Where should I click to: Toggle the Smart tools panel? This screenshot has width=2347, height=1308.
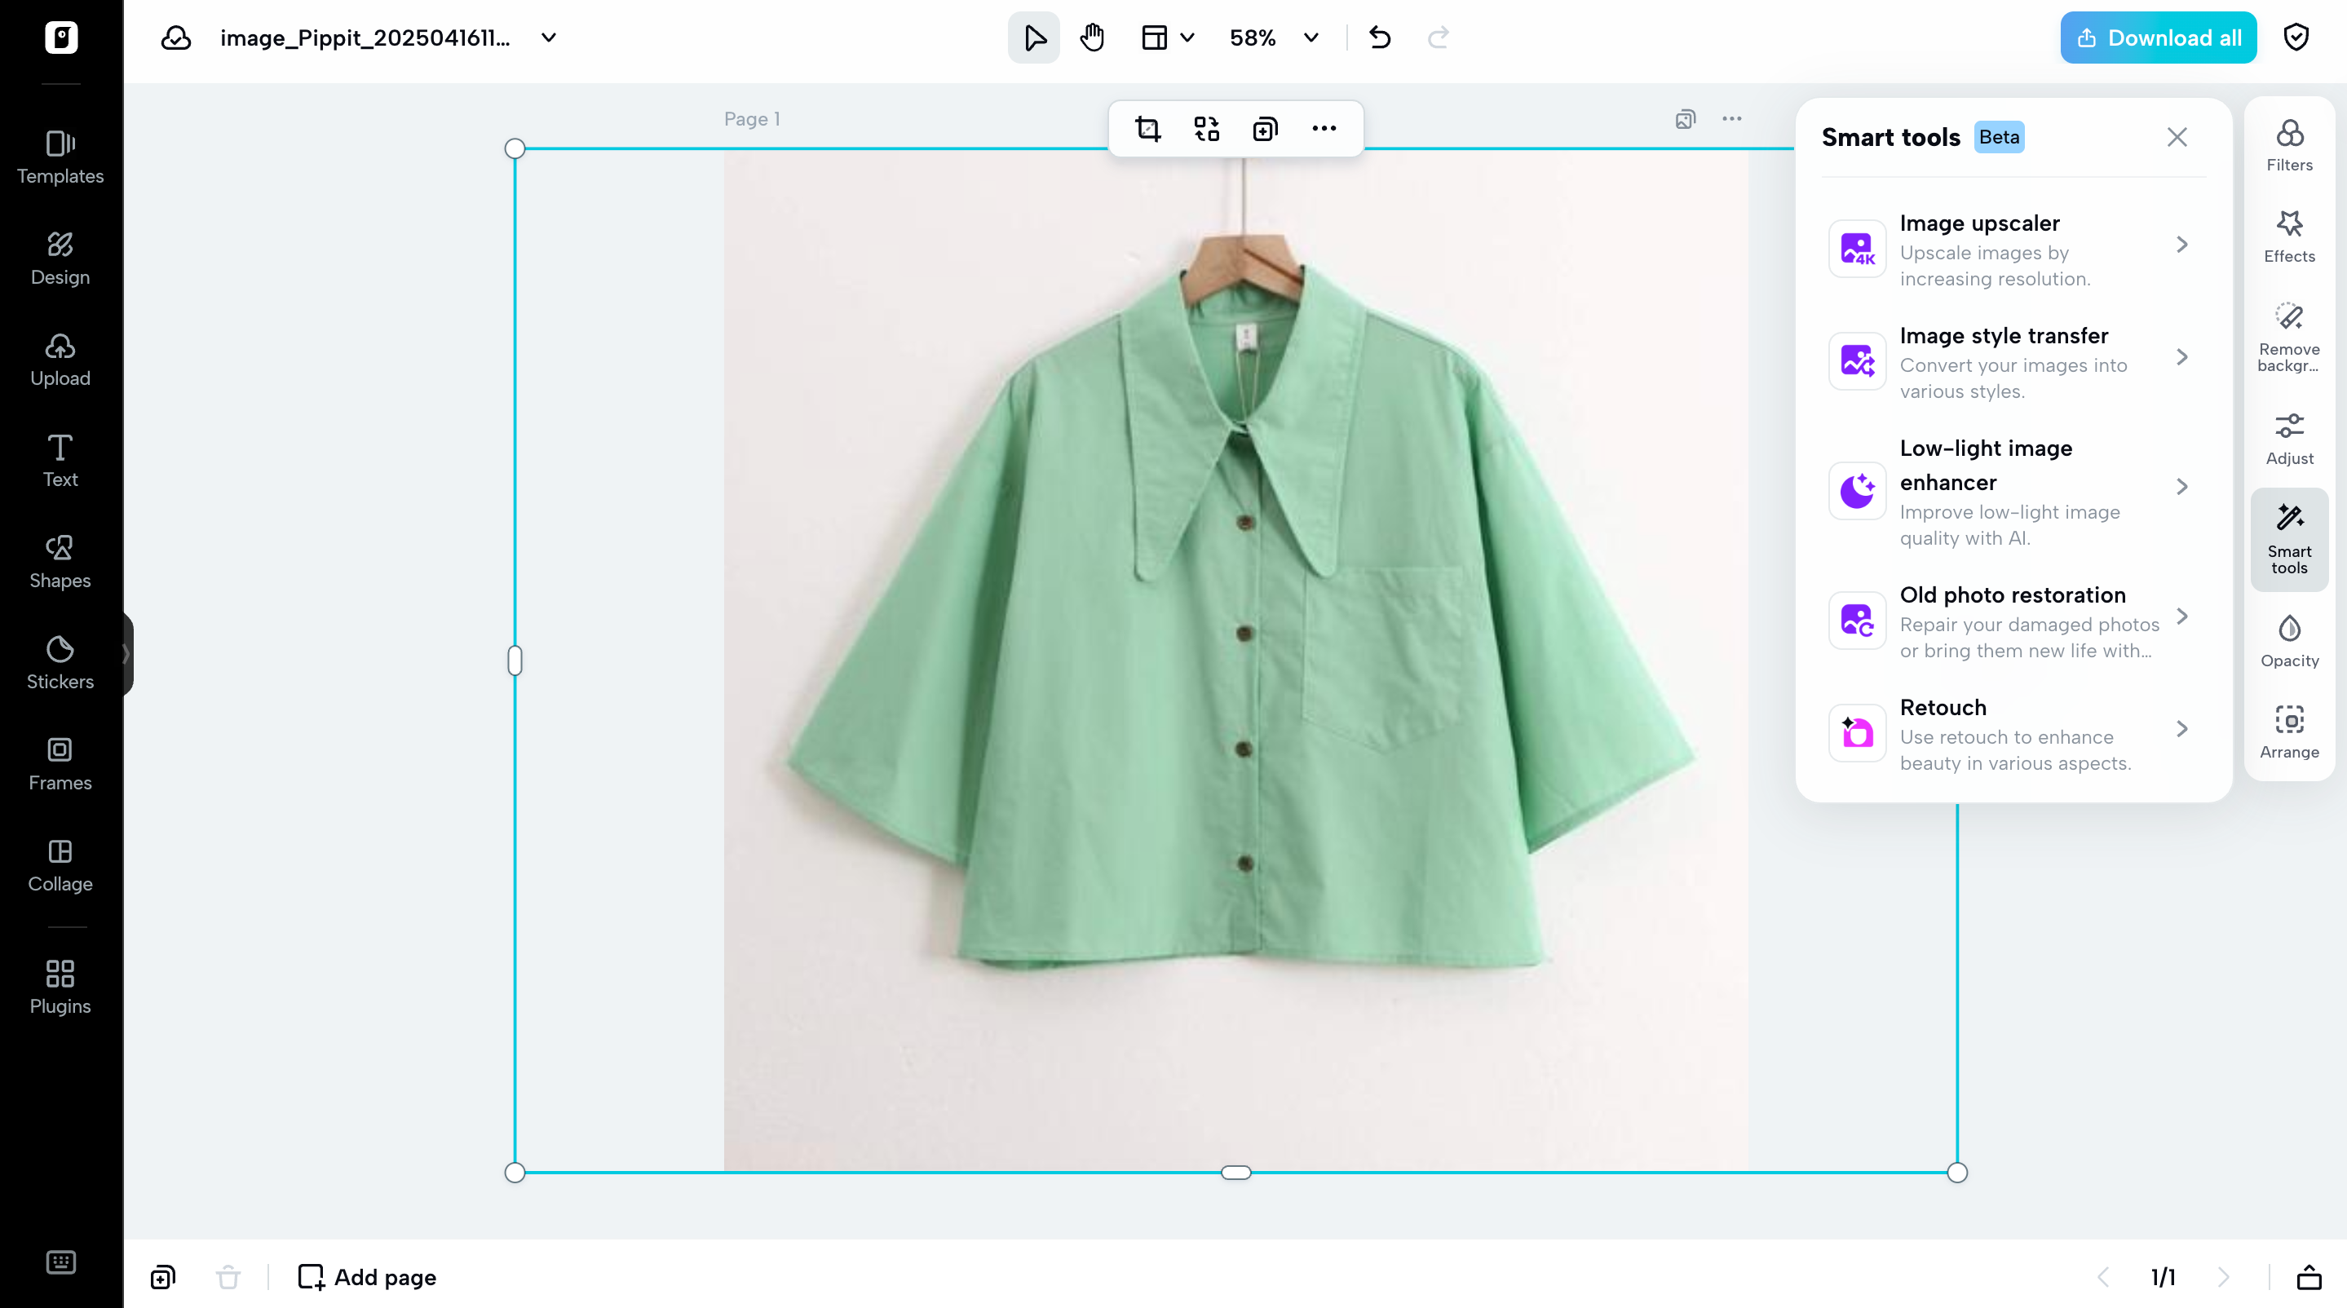tap(2290, 539)
